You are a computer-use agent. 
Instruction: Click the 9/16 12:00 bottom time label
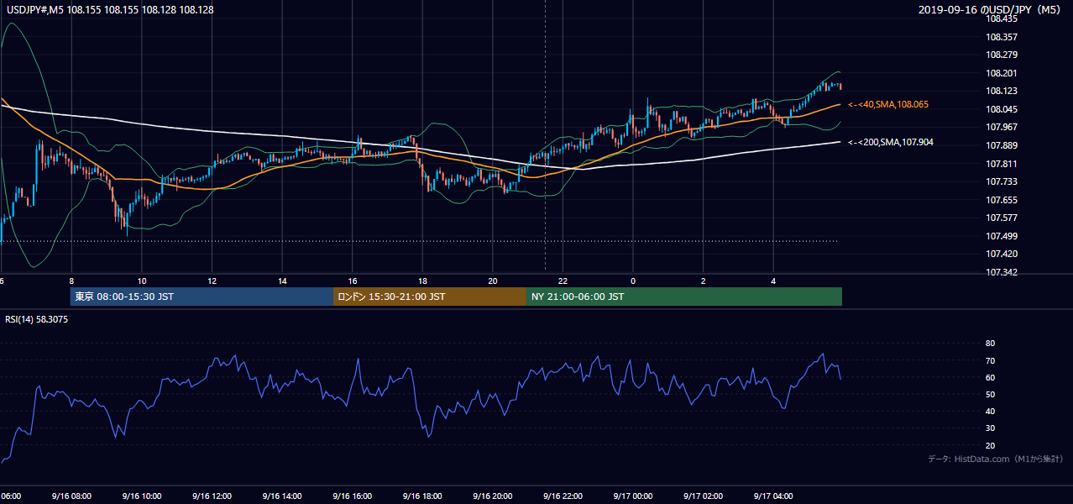[212, 496]
